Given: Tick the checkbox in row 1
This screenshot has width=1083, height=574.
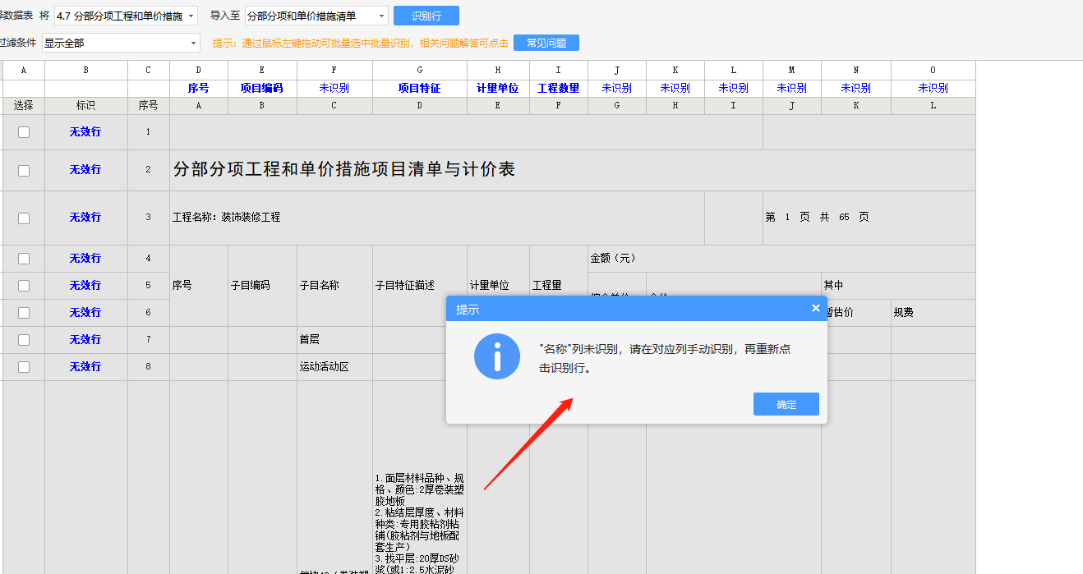Looking at the screenshot, I should coord(24,132).
